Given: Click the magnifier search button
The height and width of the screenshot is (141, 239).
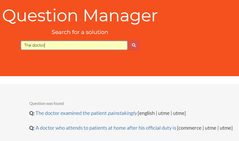Looking at the screenshot, I should point(134,45).
